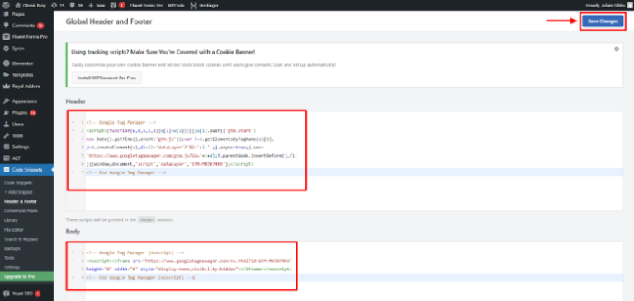This screenshot has height=301, width=634.
Task: Click the green Upgrade to Pro link
Action: pos(26,277)
